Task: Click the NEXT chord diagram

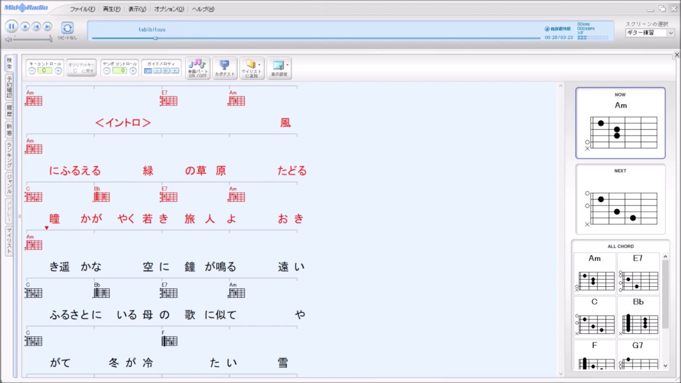Action: [620, 199]
